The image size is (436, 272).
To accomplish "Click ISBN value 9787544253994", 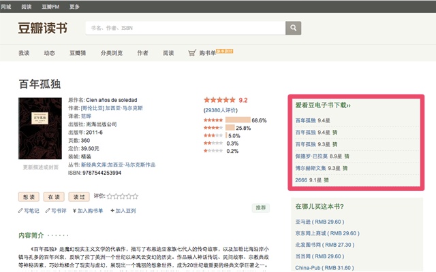I will click(102, 173).
